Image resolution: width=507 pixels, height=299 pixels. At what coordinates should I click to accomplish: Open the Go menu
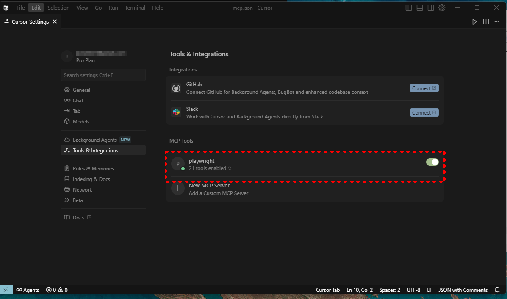pos(98,8)
